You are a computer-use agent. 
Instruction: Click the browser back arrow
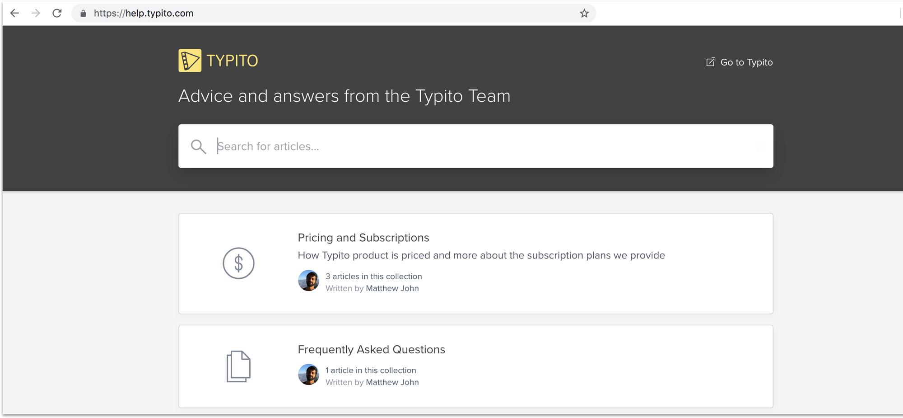(x=14, y=13)
